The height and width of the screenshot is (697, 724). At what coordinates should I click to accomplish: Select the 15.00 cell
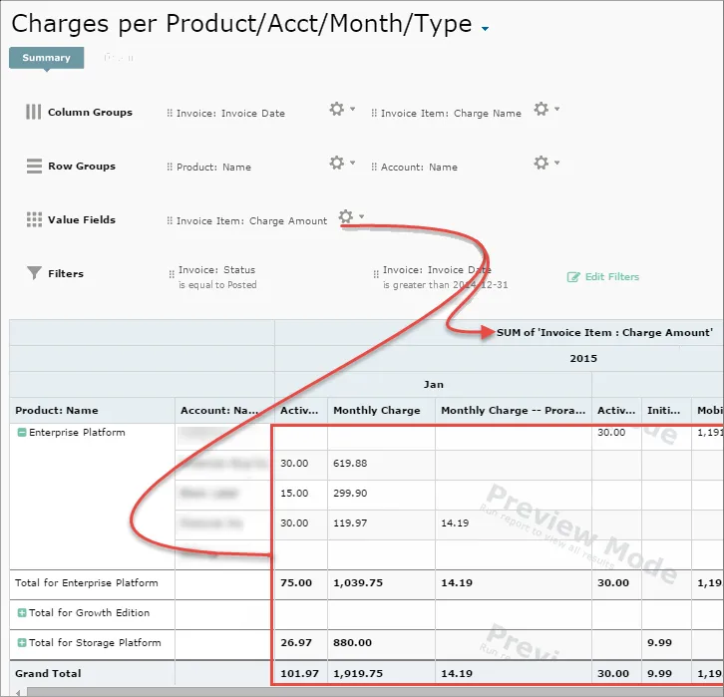point(301,494)
